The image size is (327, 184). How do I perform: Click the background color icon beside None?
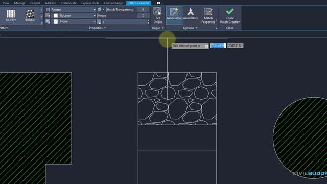click(x=48, y=21)
